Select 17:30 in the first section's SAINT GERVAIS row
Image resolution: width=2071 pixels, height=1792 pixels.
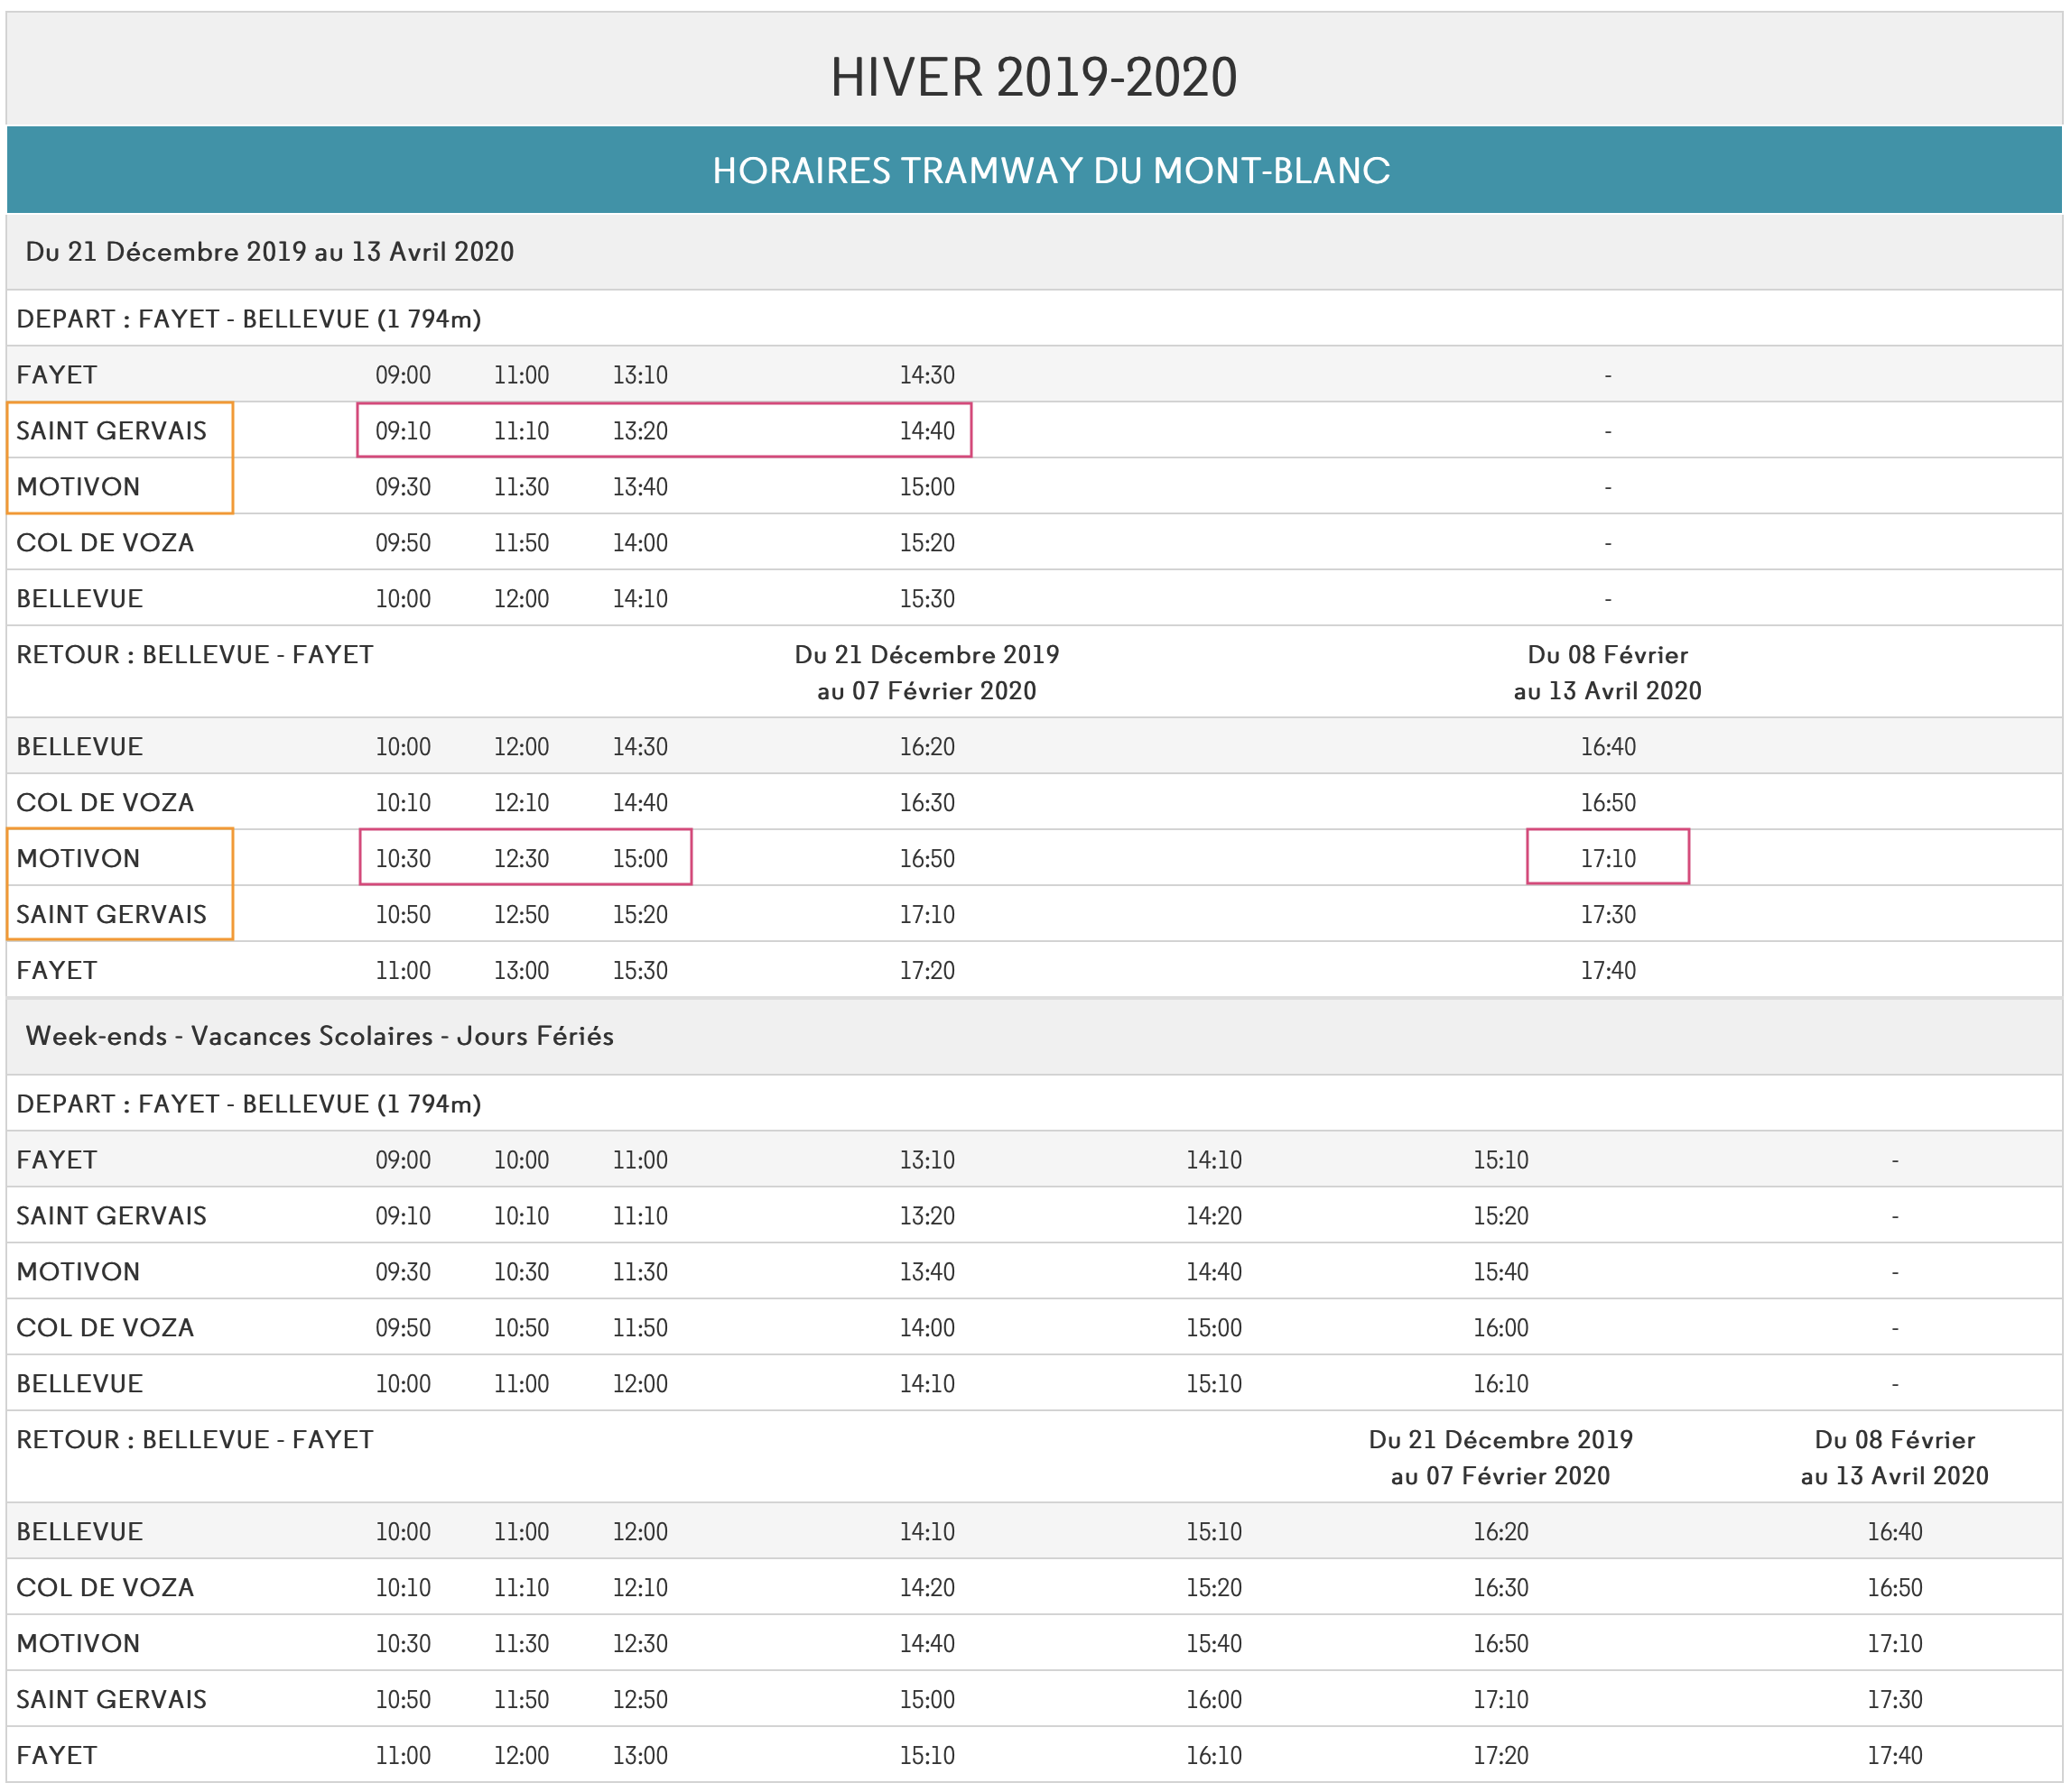(1608, 914)
